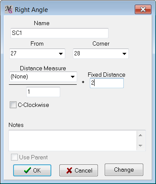156x184 pixels.
Task: Click the MG application icon in title bar
Action: (x=9, y=9)
